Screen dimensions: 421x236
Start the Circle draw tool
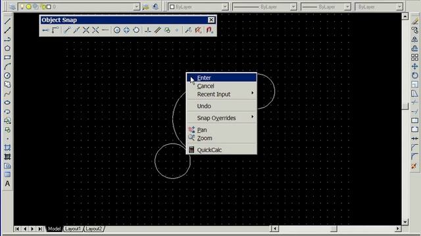7,75
